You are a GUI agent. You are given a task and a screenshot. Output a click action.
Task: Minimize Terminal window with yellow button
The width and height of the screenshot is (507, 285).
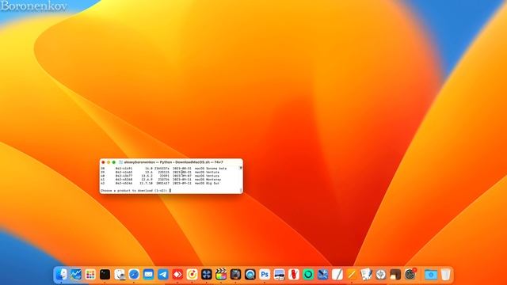[109, 162]
